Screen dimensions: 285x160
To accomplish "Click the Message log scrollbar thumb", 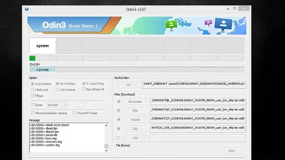I will 106,146.
